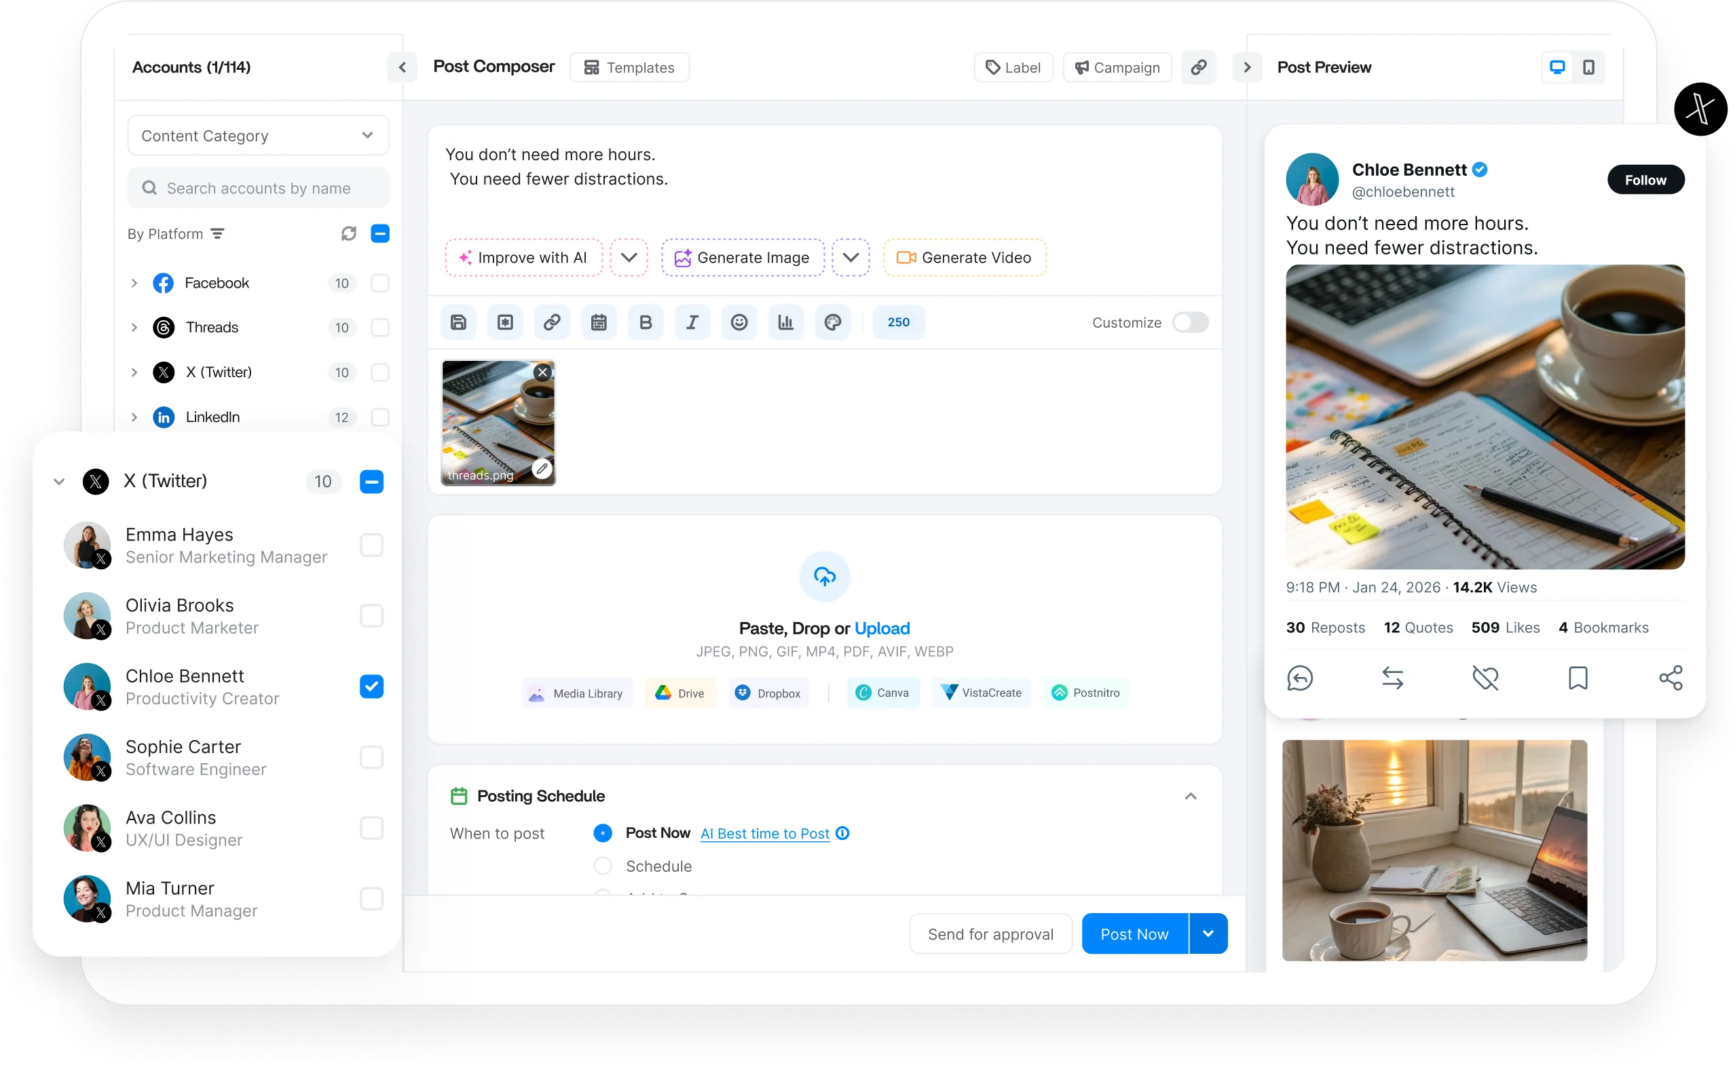1735x1080 pixels.
Task: Open the color palette toolbar icon
Action: pos(832,322)
